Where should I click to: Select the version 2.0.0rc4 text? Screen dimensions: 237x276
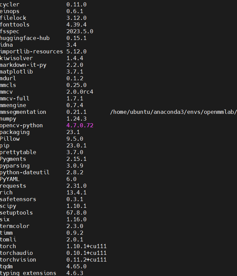pyautogui.click(x=80, y=92)
